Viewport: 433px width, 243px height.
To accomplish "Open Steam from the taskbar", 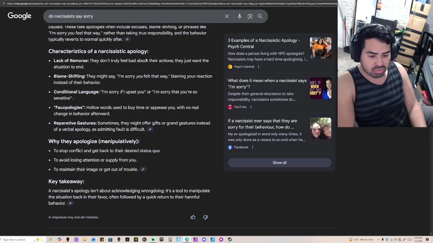I will tap(230, 240).
